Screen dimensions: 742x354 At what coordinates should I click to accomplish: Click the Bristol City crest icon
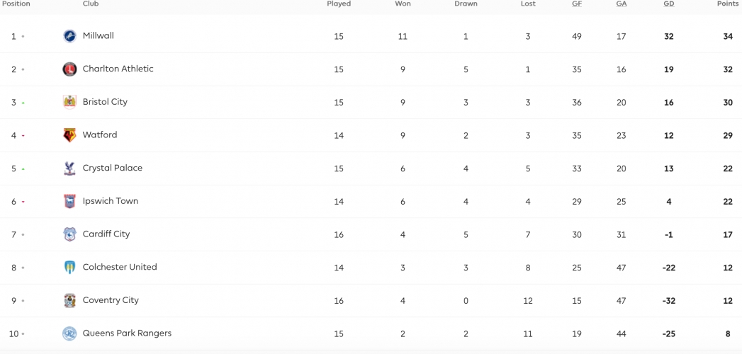tap(69, 102)
